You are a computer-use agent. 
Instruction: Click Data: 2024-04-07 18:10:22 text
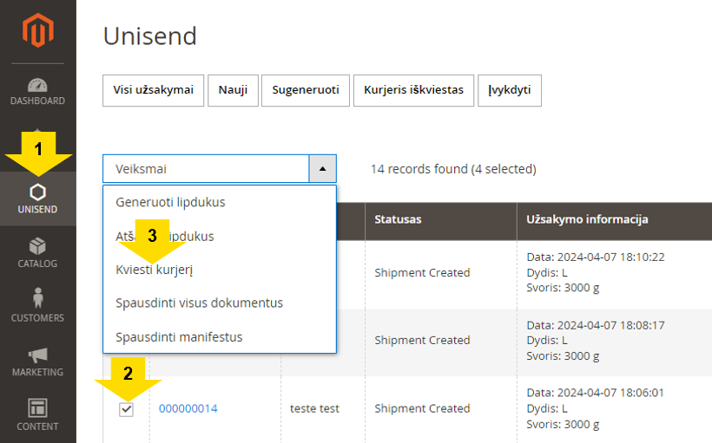(596, 257)
